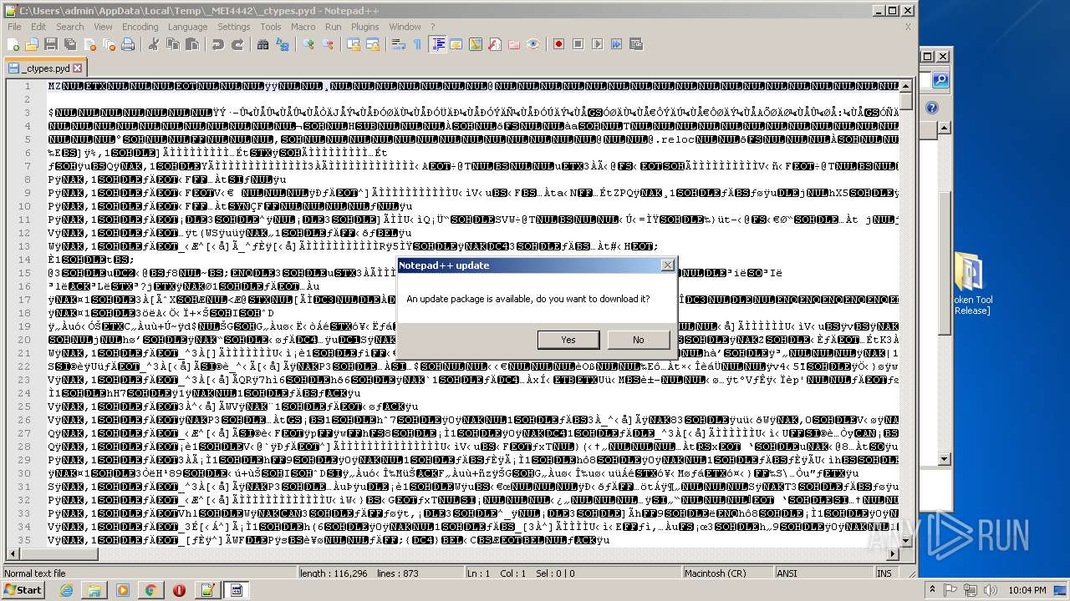Click the search magnifier icon in the background window
Viewport: 1070px width, 601px height.
click(940, 80)
